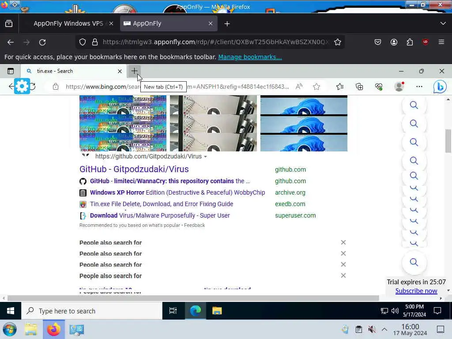452x339 pixels.
Task: Open a new Firefox tab
Action: (x=227, y=24)
